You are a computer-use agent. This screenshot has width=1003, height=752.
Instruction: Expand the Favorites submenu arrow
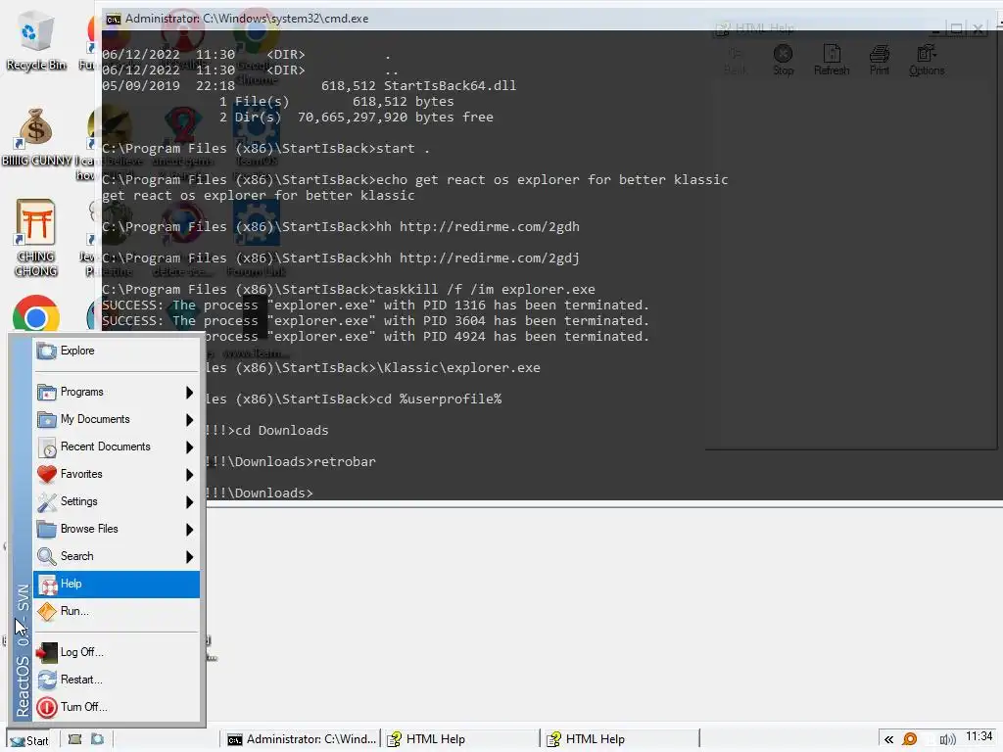[189, 475]
